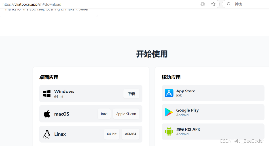Click the refresh swirl icon in address bar
269x146 pixels.
point(203,4)
